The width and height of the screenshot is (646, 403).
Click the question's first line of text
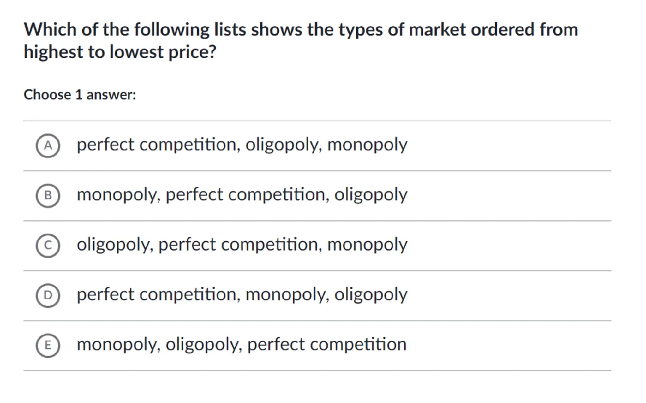tap(301, 30)
